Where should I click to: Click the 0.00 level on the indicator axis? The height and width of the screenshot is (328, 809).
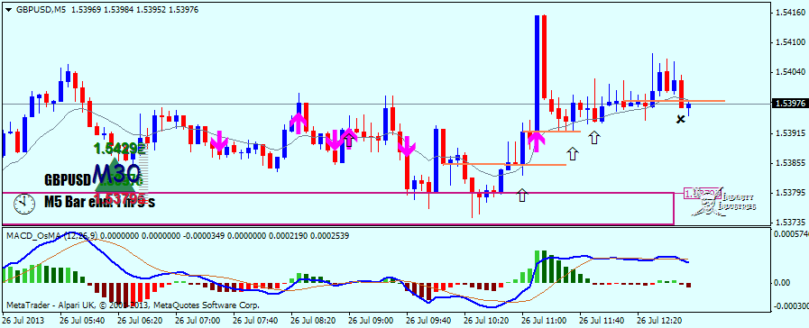pyautogui.click(x=783, y=283)
